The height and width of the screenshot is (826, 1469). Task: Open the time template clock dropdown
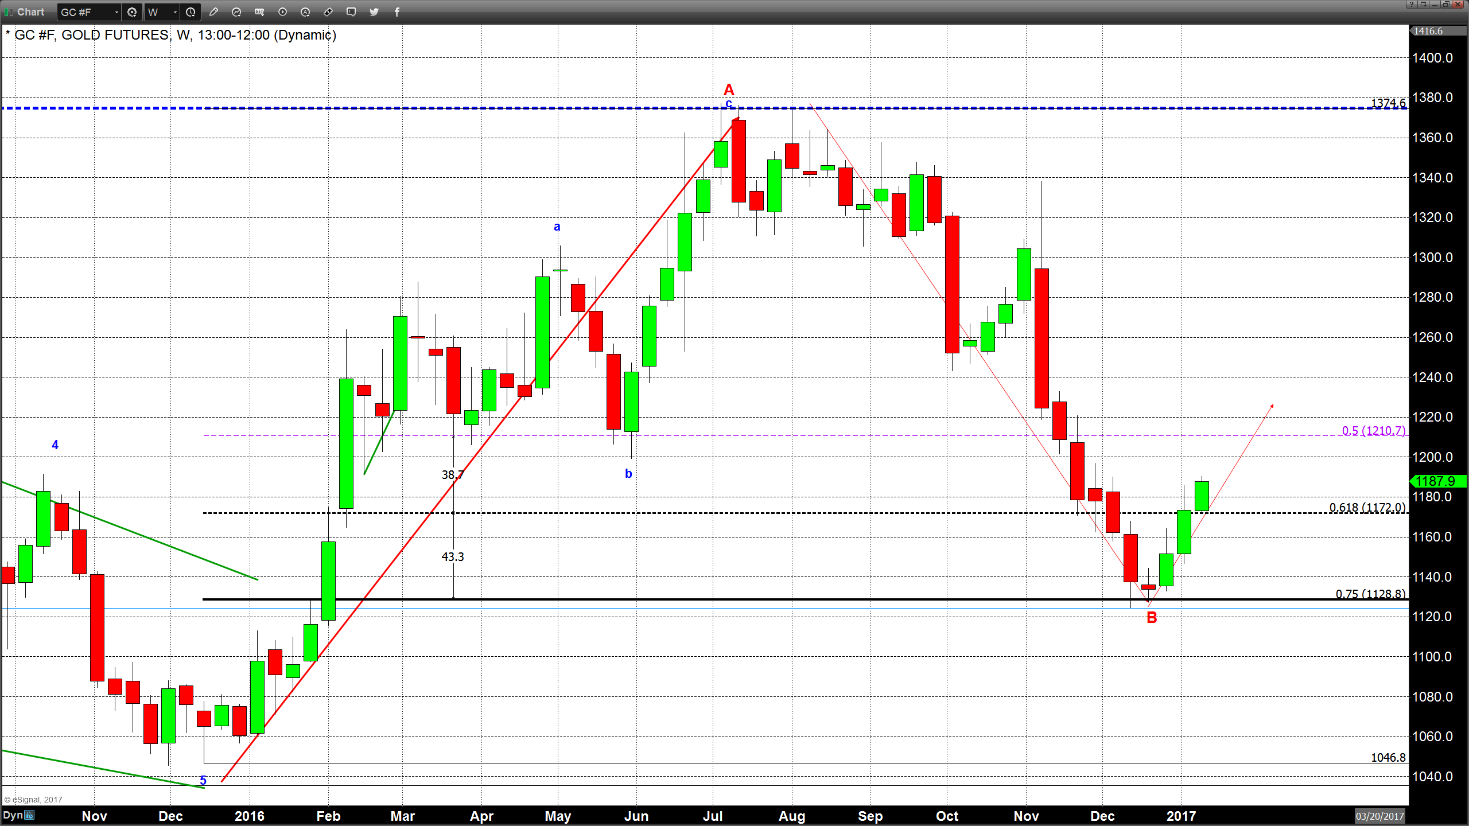[x=191, y=12]
